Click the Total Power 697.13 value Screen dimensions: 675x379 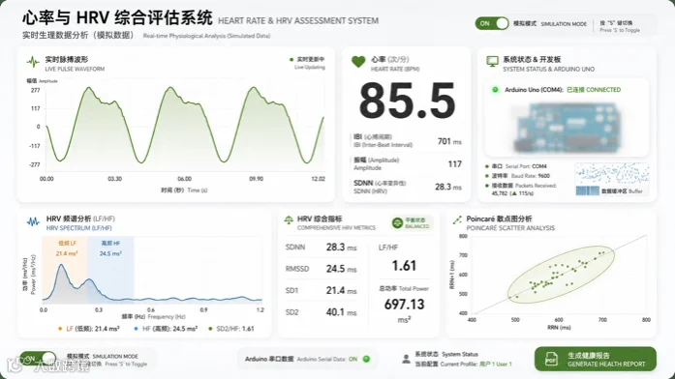[404, 305]
